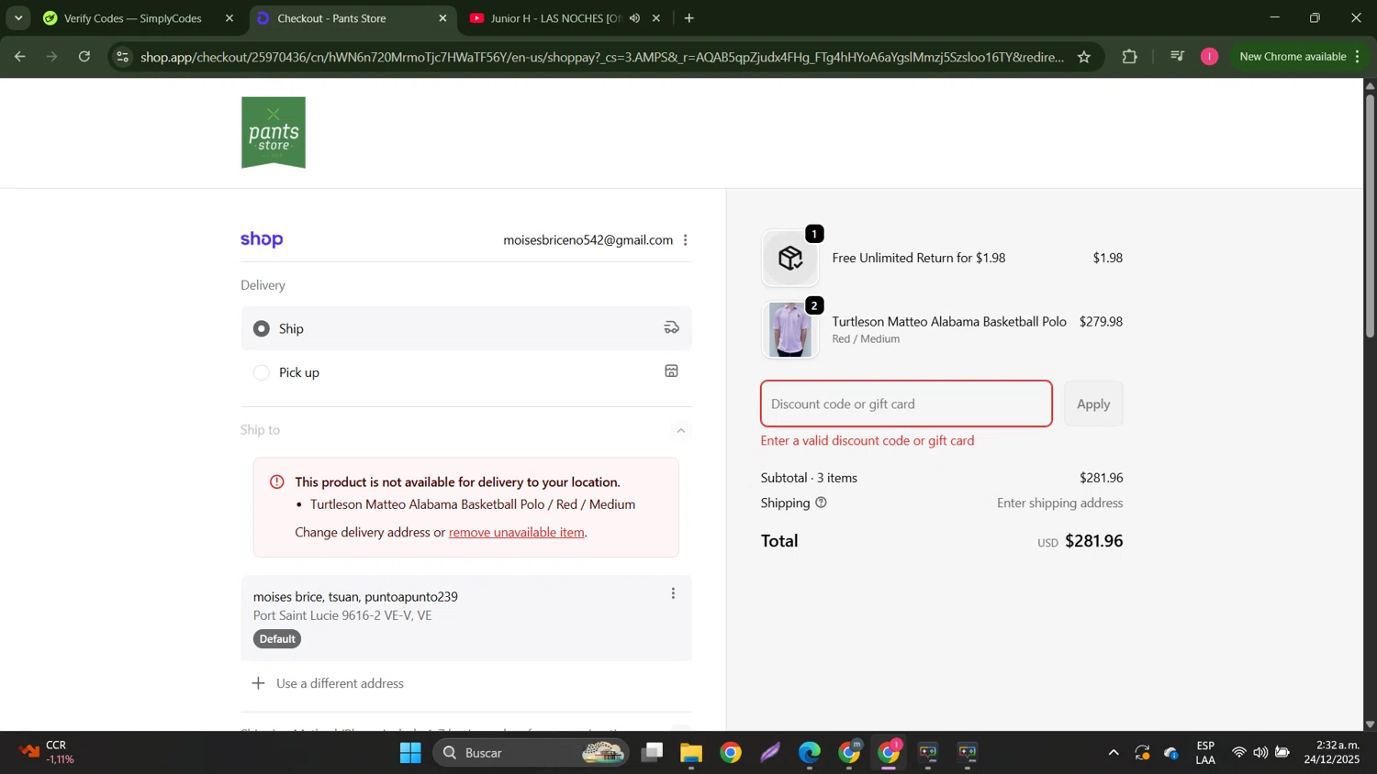Click the Default address badge

pos(277,639)
